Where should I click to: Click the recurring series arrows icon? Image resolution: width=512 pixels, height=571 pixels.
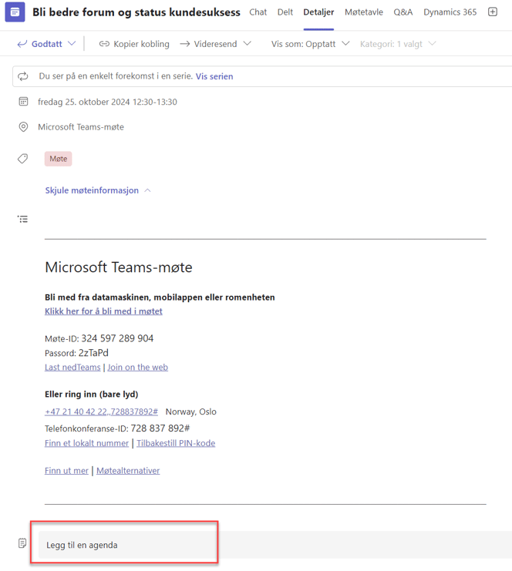coord(23,76)
